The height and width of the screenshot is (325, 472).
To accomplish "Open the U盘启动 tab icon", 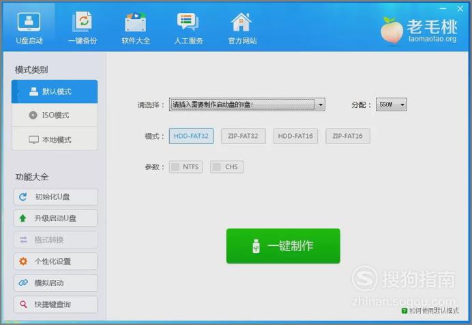I will 29,22.
